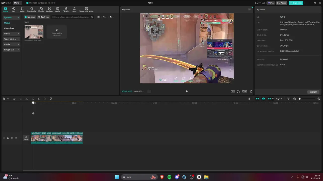Viewport: 323px width, 181px height.
Task: Click the İçe aktar import button
Action: click(x=30, y=17)
